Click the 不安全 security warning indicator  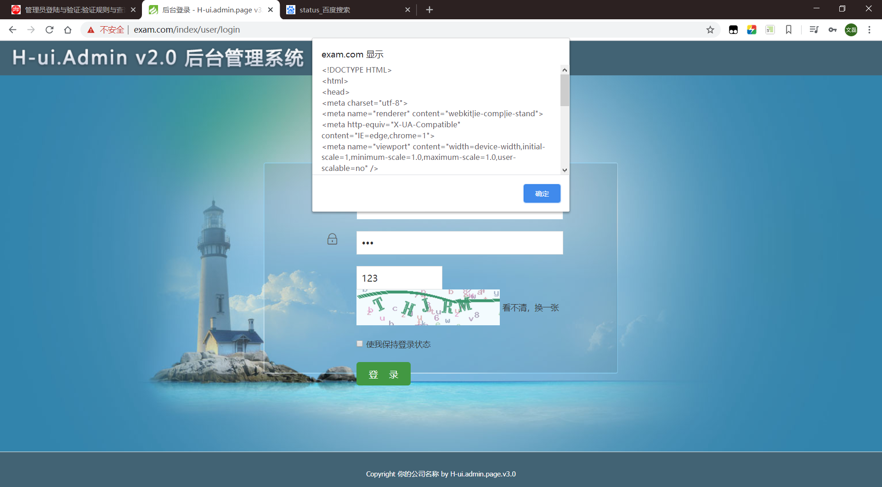pyautogui.click(x=105, y=29)
